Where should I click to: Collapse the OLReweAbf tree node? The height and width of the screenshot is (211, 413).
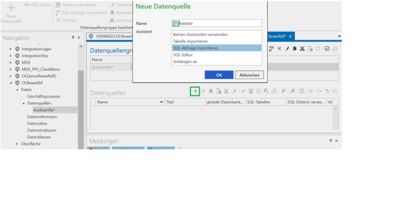(x=11, y=83)
